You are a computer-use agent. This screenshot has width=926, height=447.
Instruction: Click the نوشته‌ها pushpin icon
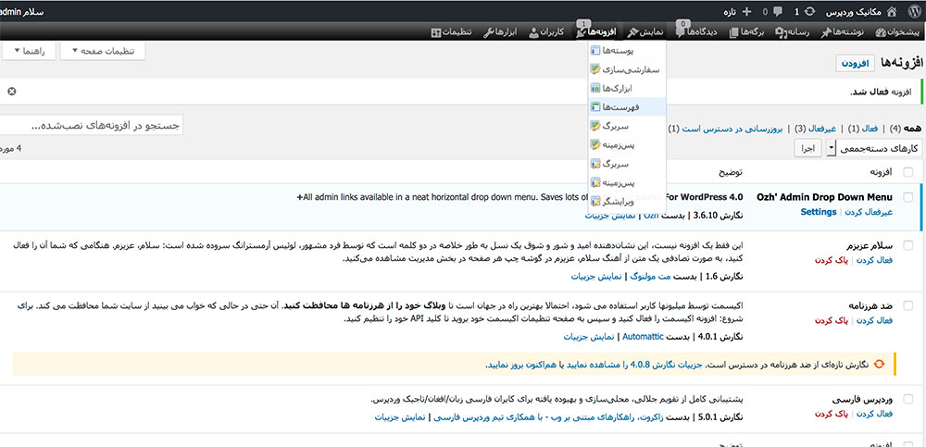[x=826, y=32]
